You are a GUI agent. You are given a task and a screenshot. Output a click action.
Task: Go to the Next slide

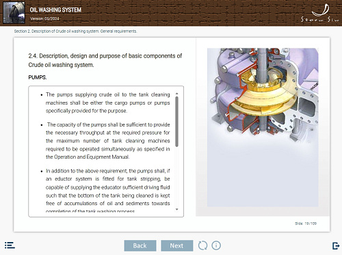coord(176,245)
